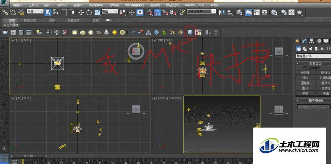Open MAXScript(X) menu
The image size is (331, 164).
[195, 5]
